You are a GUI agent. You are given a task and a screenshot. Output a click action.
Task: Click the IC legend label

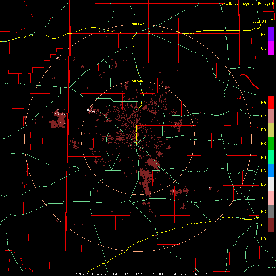[x=263, y=198]
